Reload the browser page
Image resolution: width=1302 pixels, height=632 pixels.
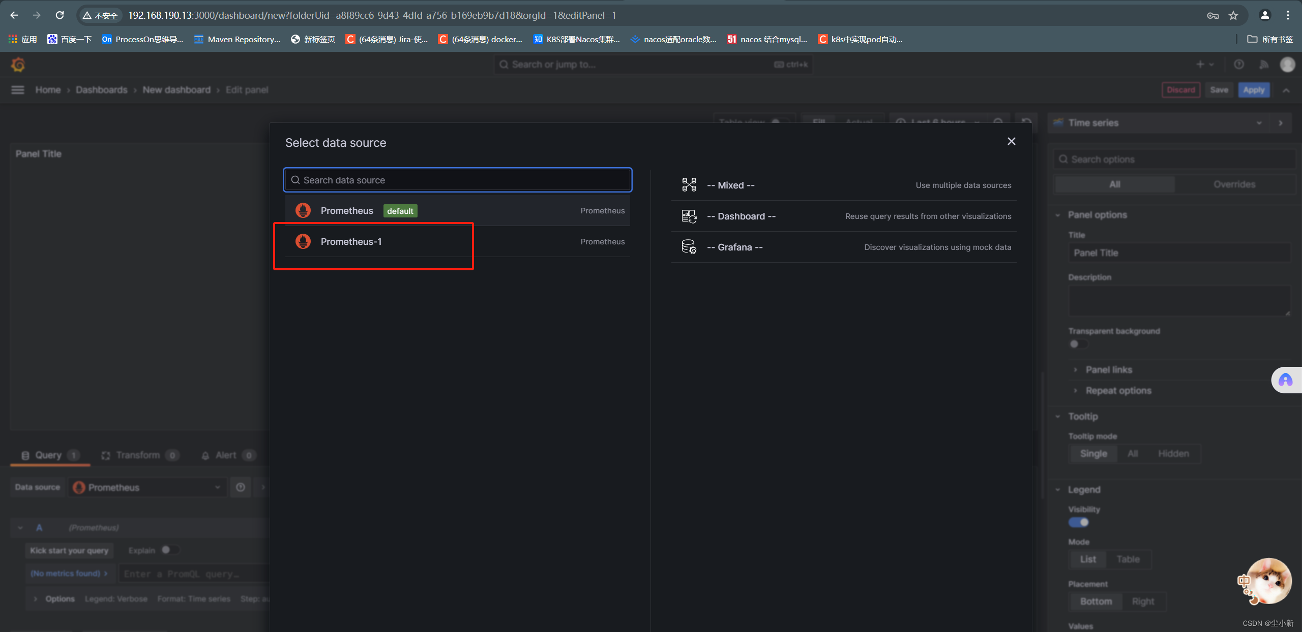point(60,15)
